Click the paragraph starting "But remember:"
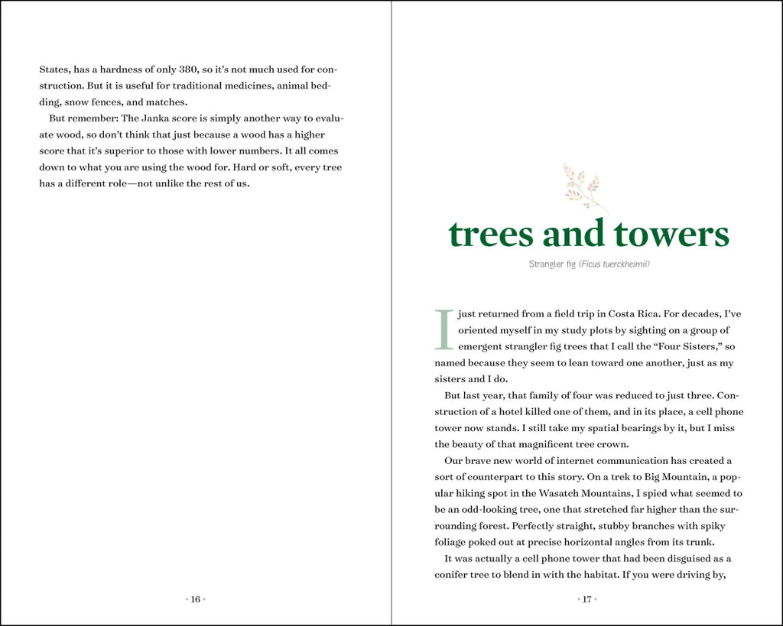This screenshot has height=626, width=783. 191,151
